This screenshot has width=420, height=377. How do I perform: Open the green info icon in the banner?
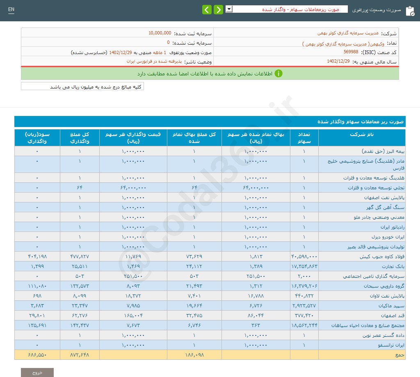(279, 74)
